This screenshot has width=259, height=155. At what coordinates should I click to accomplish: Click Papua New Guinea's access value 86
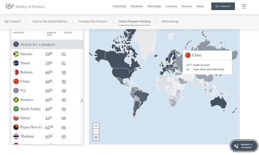[64, 127]
